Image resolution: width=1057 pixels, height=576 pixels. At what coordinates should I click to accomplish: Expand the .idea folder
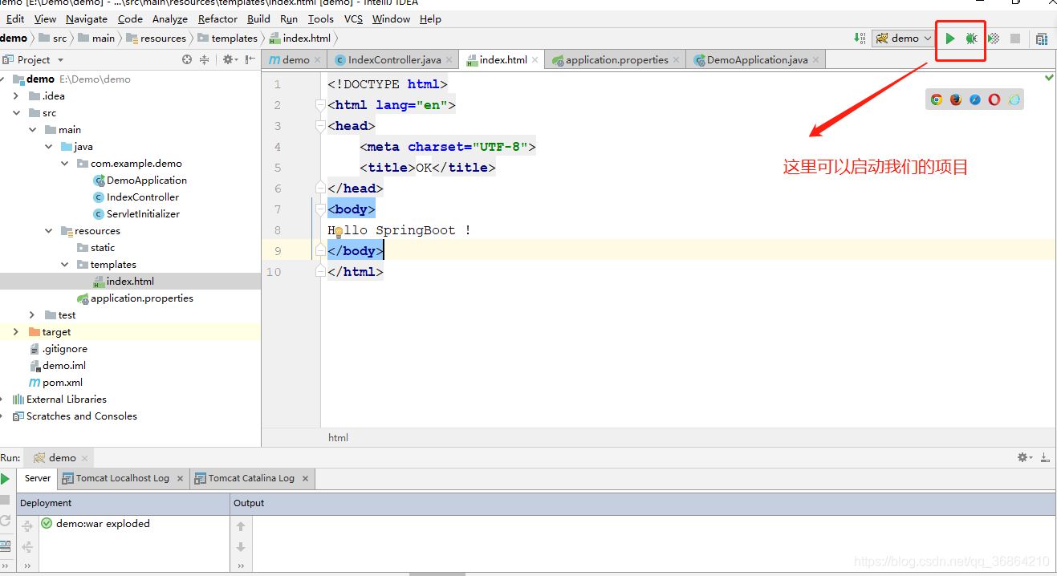pyautogui.click(x=16, y=95)
